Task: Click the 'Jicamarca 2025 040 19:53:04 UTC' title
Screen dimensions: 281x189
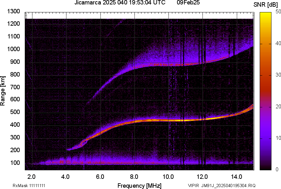Action: click(120, 3)
